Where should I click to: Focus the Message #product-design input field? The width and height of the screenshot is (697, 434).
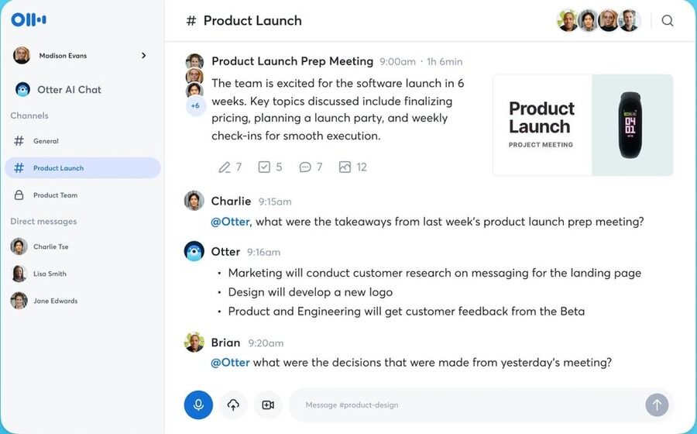pos(465,405)
